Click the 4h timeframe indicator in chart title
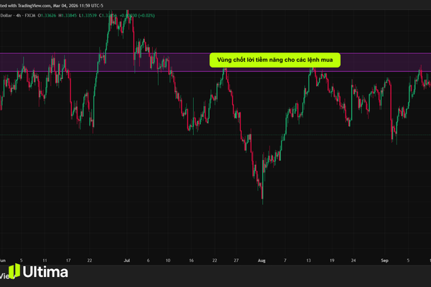Viewport: 431px width, 287px height. (x=19, y=16)
